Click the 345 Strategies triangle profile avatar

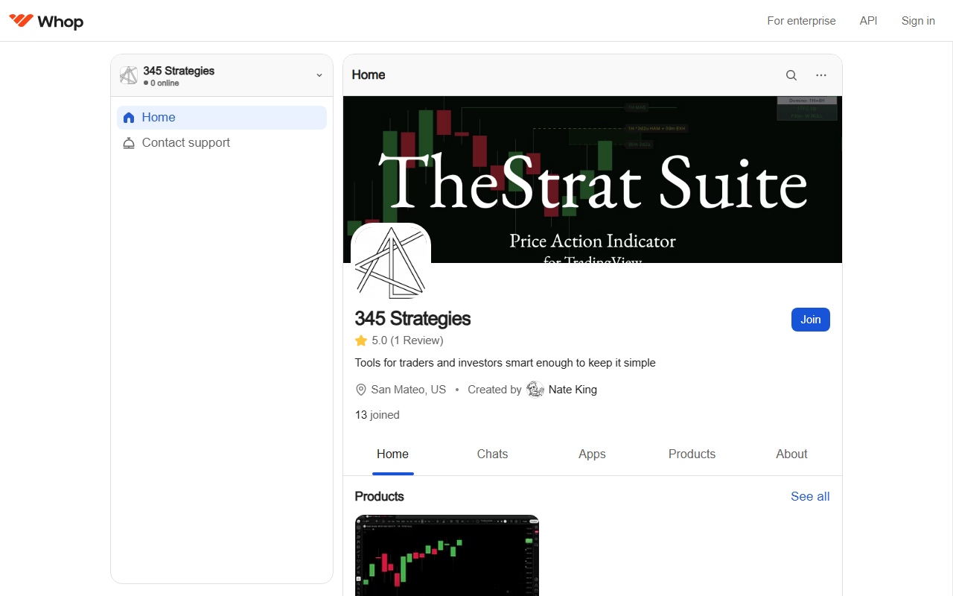(x=391, y=263)
